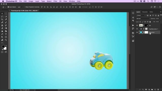Toggle filter for adjustment layers
Screen dimensions: 162x91
click(150, 15)
